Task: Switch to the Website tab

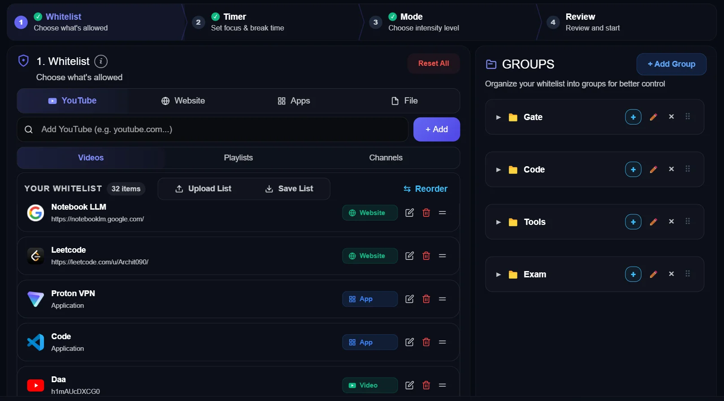Action: pyautogui.click(x=183, y=101)
